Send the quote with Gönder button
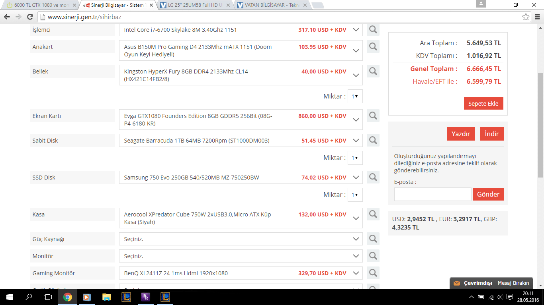The image size is (544, 305). click(488, 194)
